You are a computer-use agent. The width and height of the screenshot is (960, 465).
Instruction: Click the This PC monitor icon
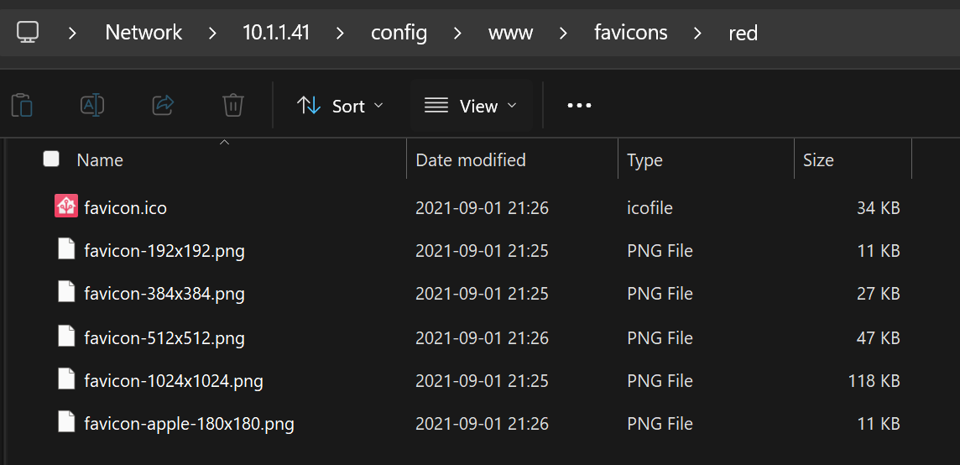28,32
